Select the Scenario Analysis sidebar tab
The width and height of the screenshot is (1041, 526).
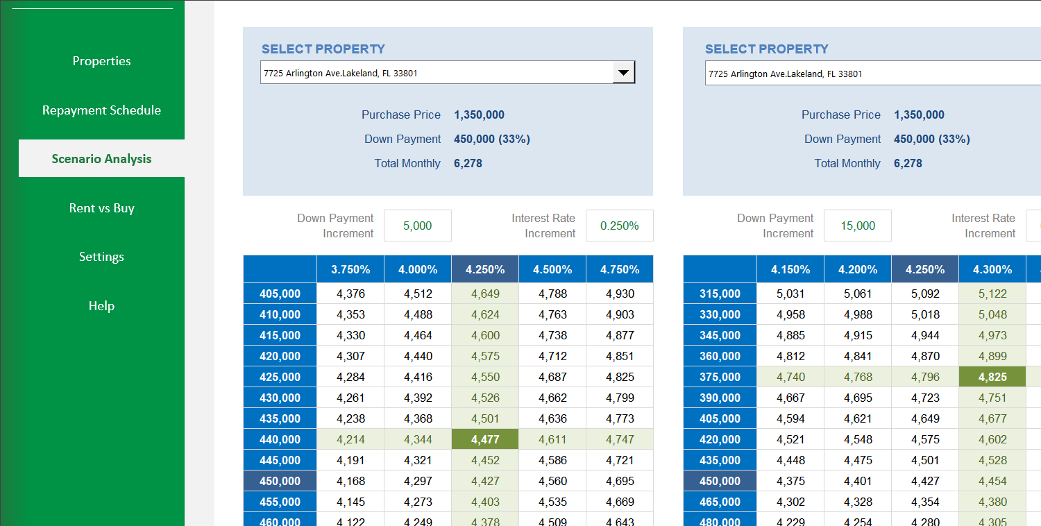pyautogui.click(x=101, y=158)
